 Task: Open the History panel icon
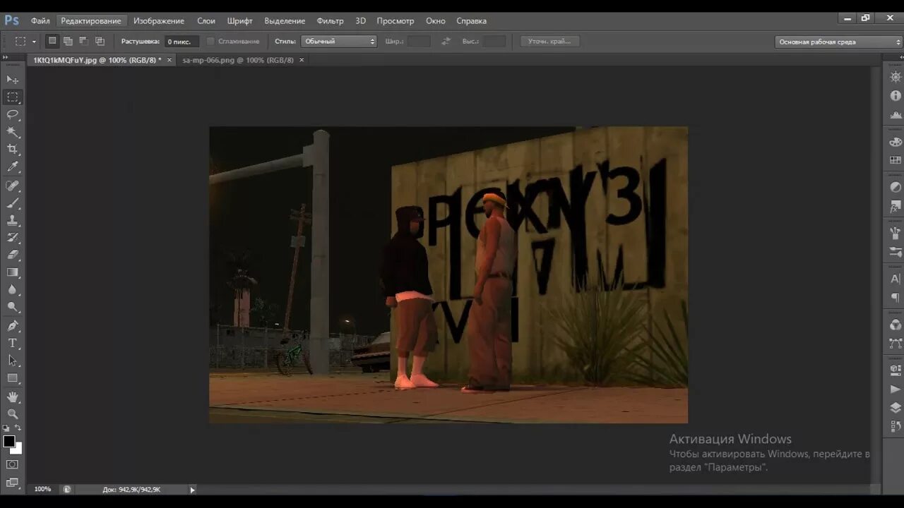tap(896, 426)
